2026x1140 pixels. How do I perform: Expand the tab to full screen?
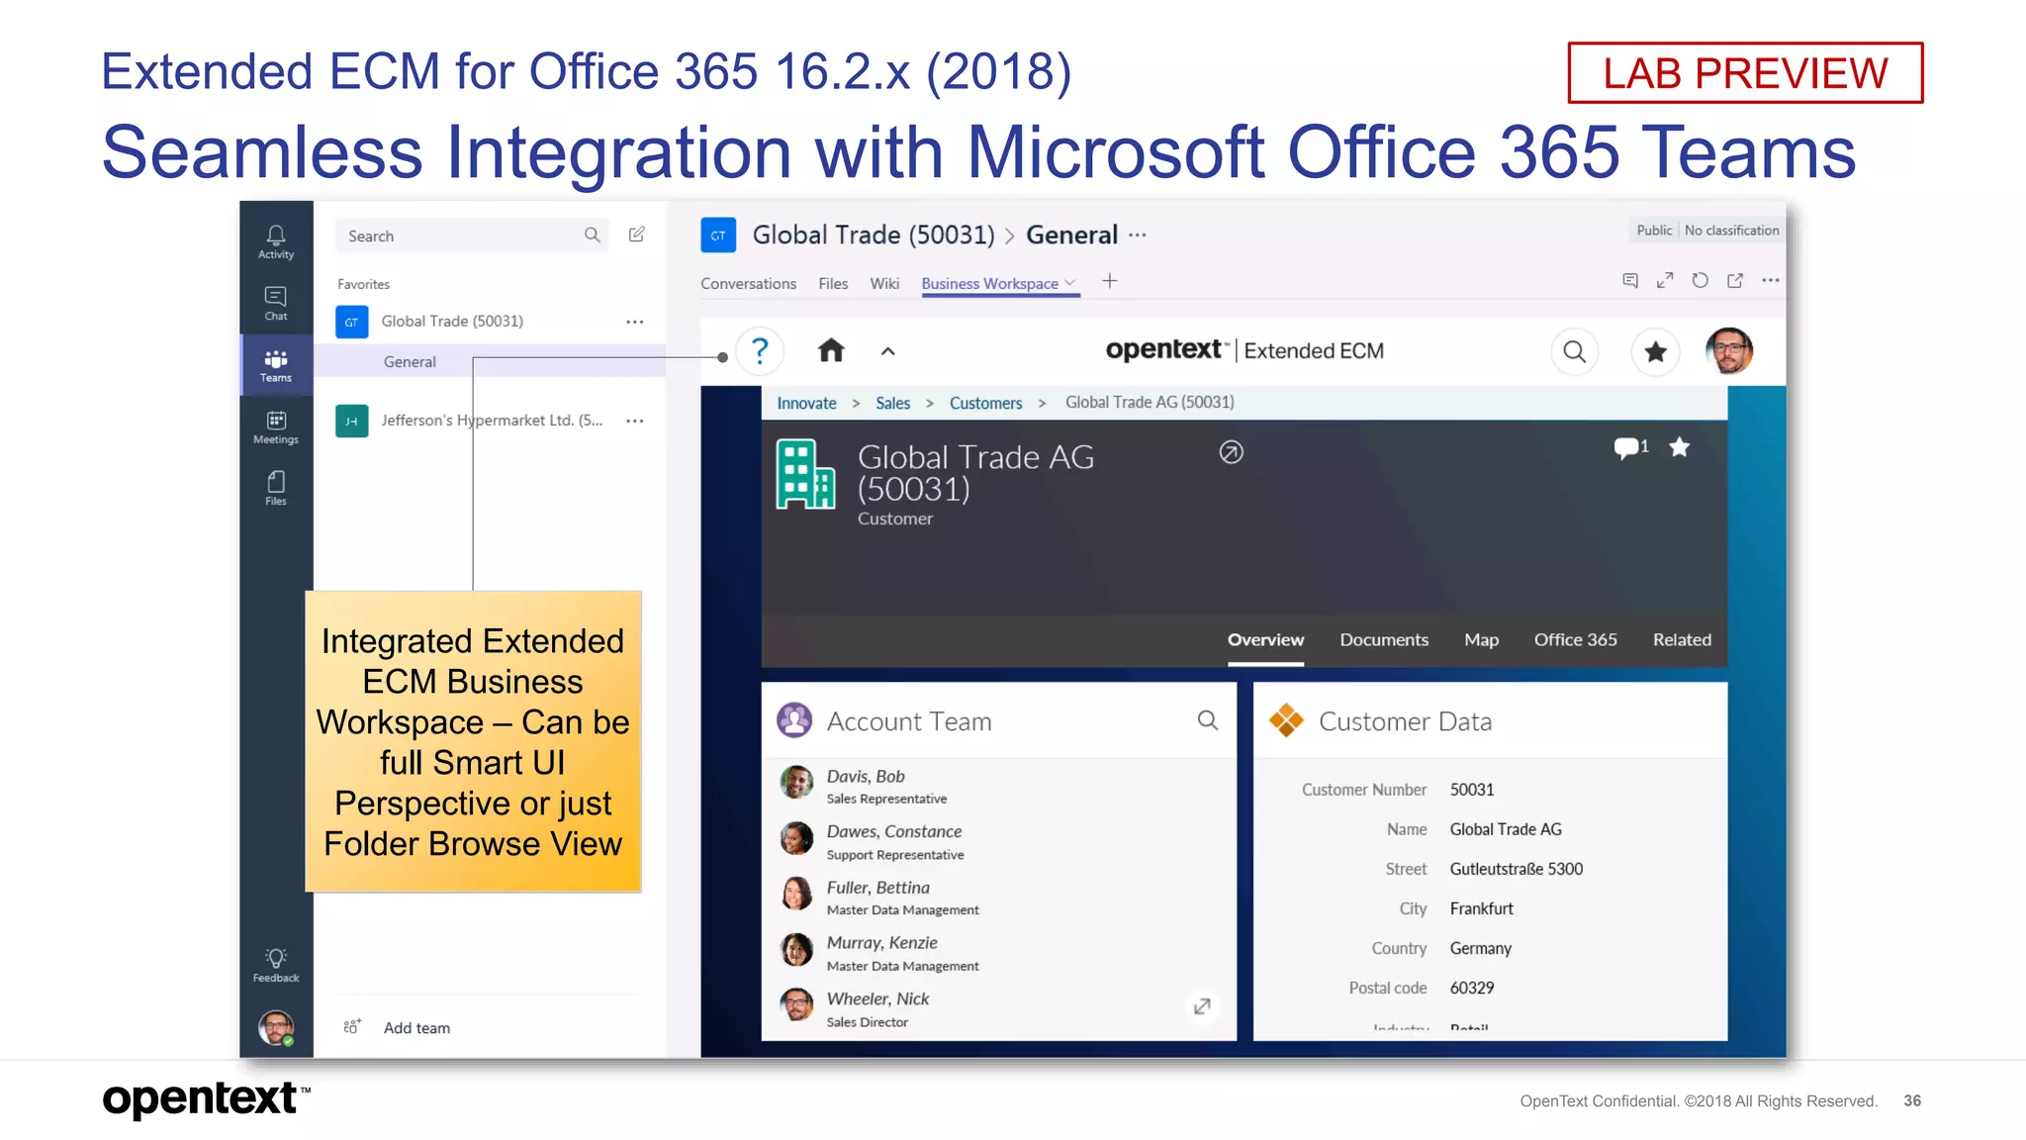pyautogui.click(x=1665, y=280)
